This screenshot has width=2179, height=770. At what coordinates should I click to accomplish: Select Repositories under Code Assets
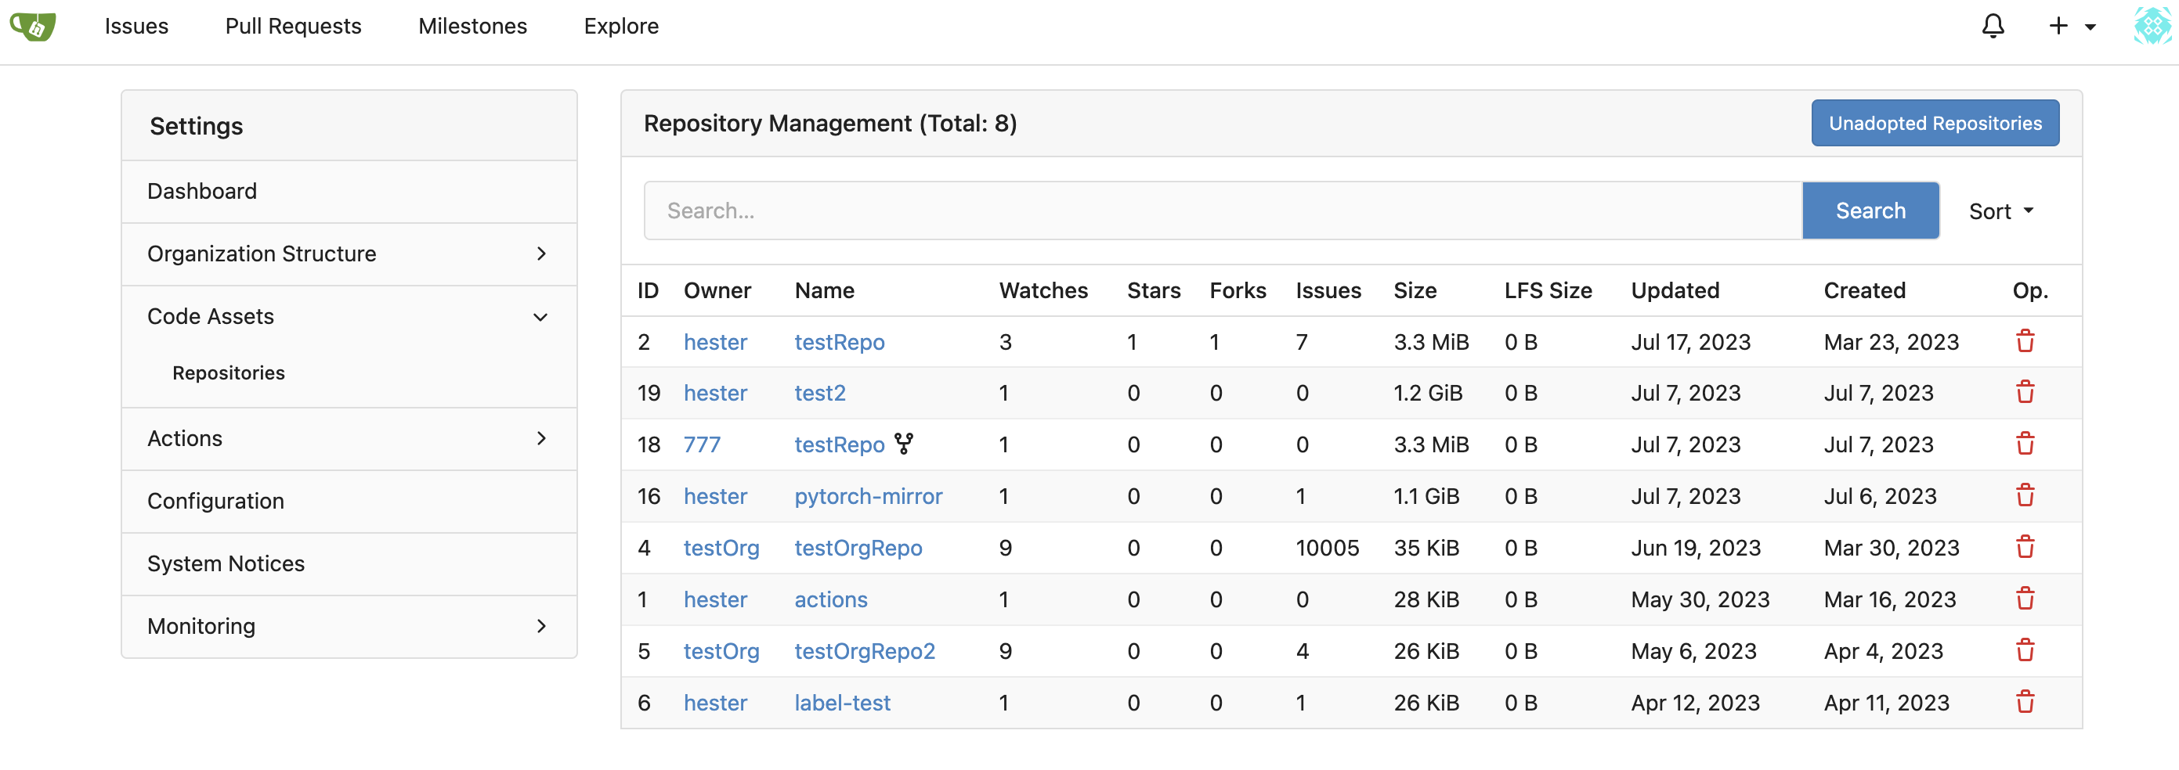point(229,372)
